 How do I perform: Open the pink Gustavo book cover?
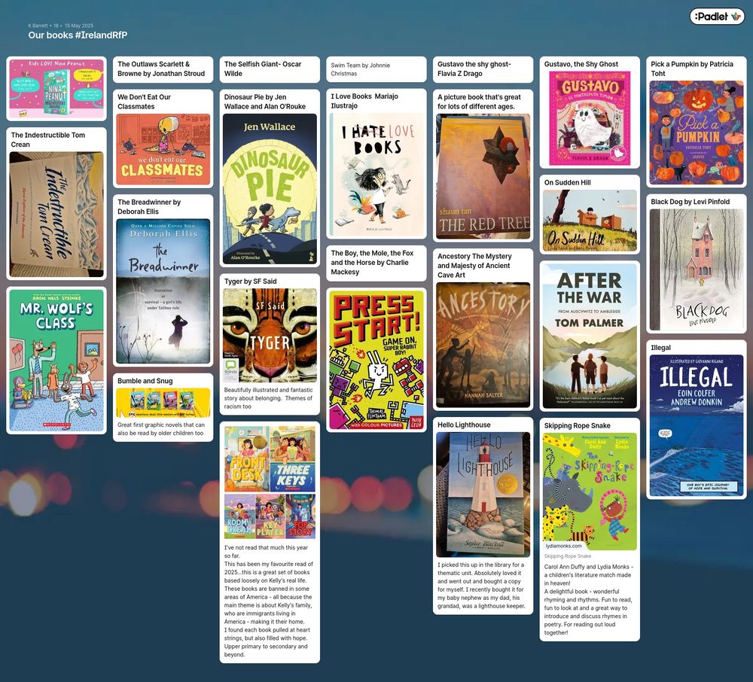[x=590, y=118]
